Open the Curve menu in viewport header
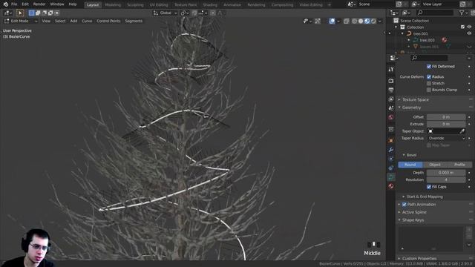 [87, 21]
